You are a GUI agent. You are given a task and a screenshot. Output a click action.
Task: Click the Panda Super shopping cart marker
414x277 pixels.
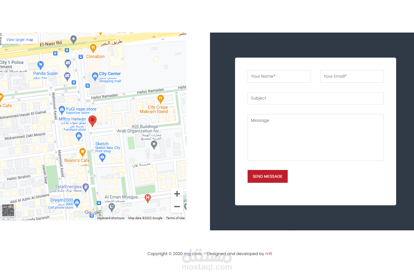click(40, 65)
